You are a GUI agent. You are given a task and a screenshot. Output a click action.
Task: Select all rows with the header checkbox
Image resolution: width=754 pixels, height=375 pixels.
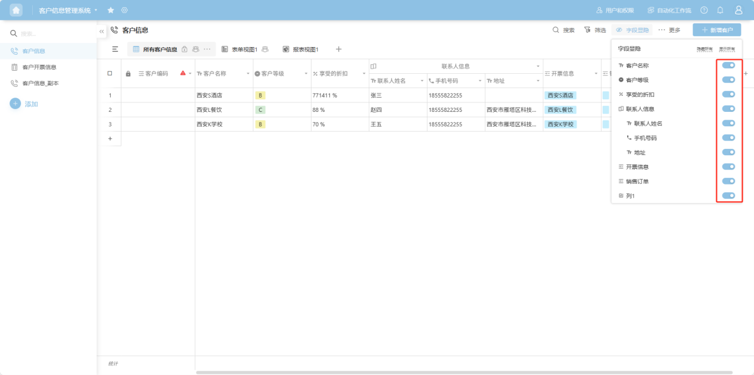click(x=110, y=73)
